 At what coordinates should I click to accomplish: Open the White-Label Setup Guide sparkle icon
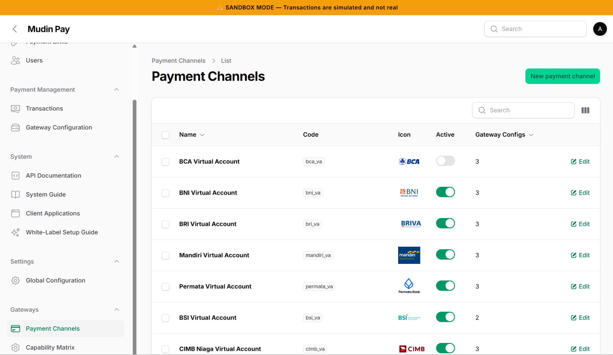coord(15,232)
